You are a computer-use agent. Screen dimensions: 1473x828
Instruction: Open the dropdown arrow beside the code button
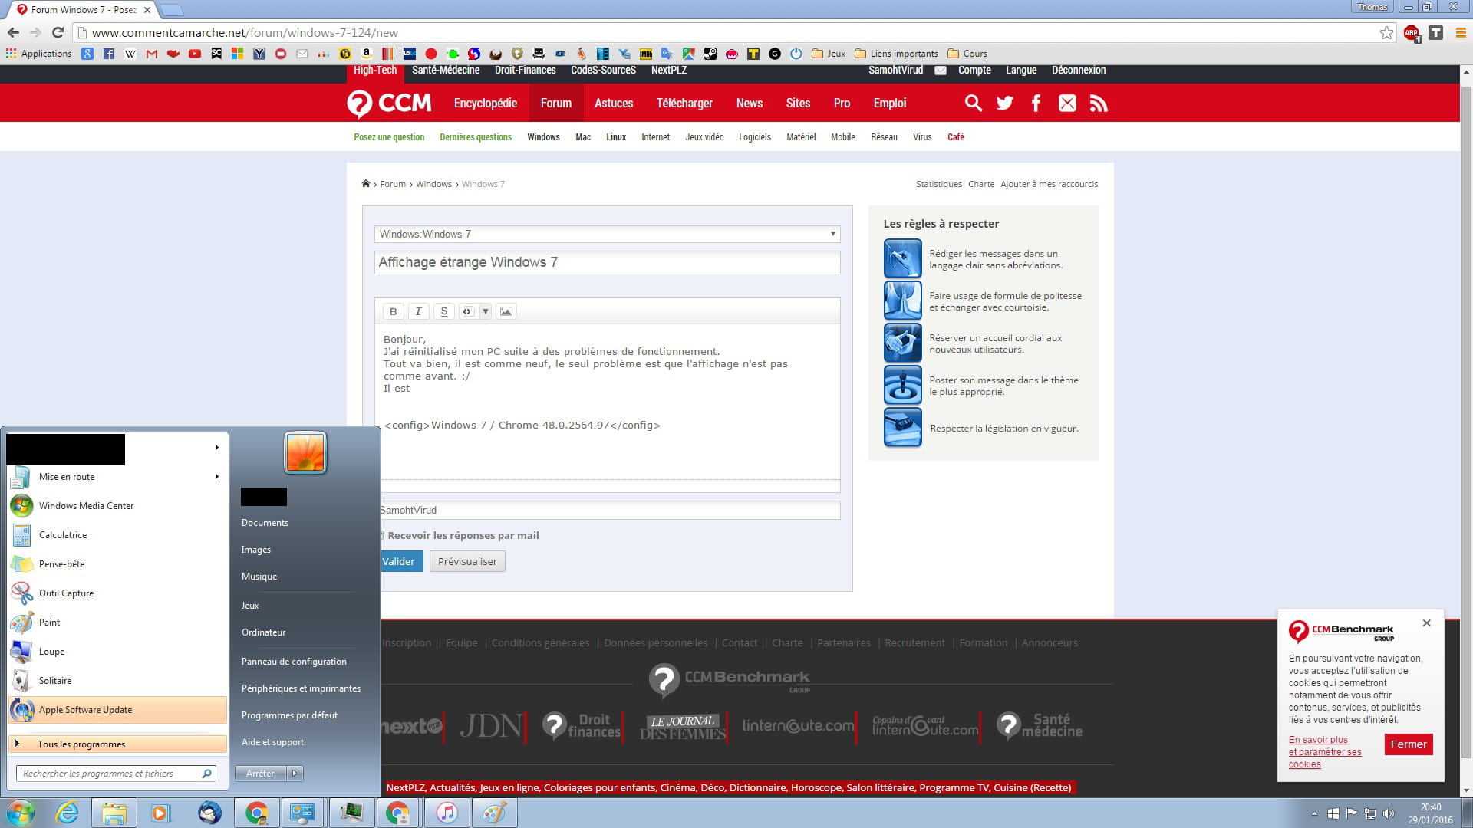[x=486, y=311]
